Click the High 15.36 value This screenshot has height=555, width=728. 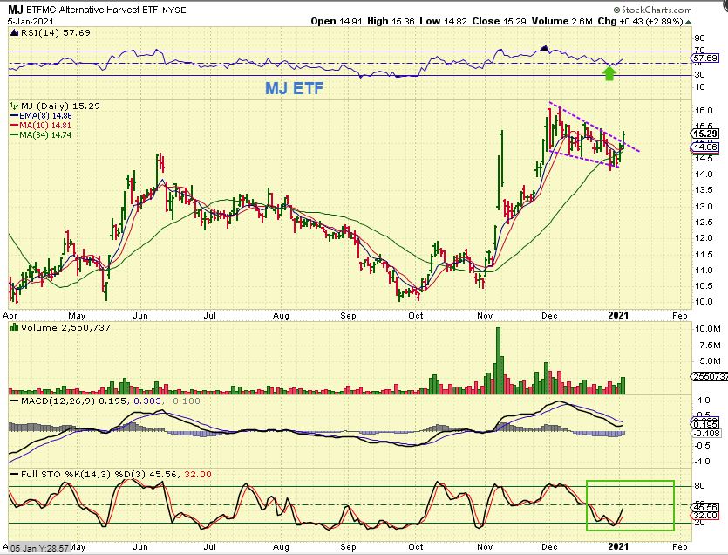[391, 22]
